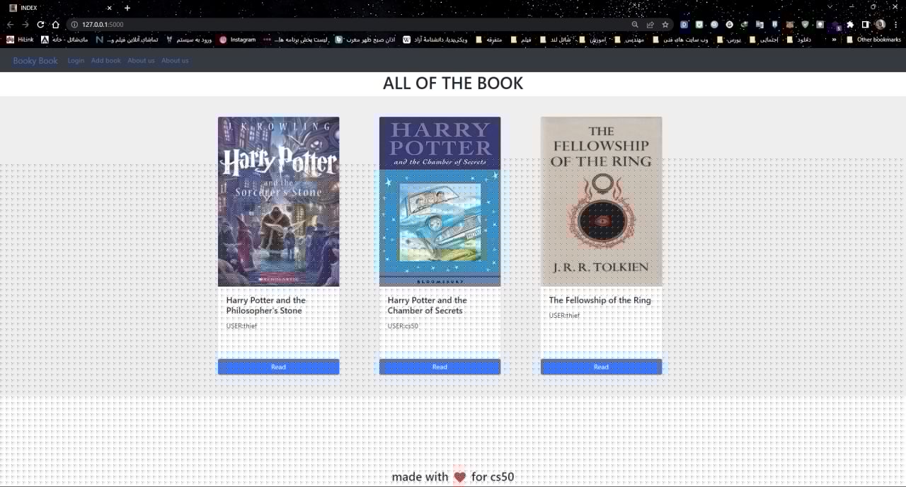Click the ALL OF THE BOOK heading
The image size is (906, 487).
453,84
